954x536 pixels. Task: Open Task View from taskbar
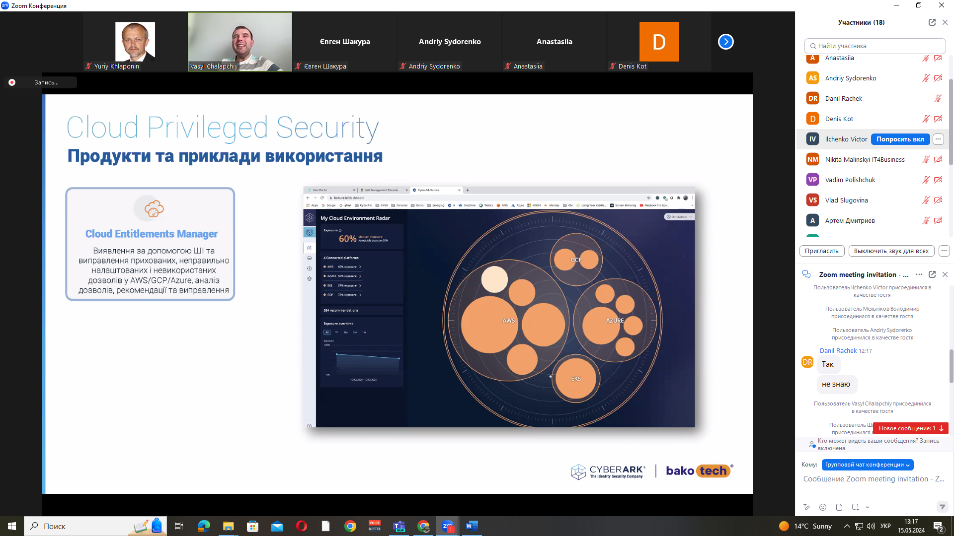coord(179,526)
